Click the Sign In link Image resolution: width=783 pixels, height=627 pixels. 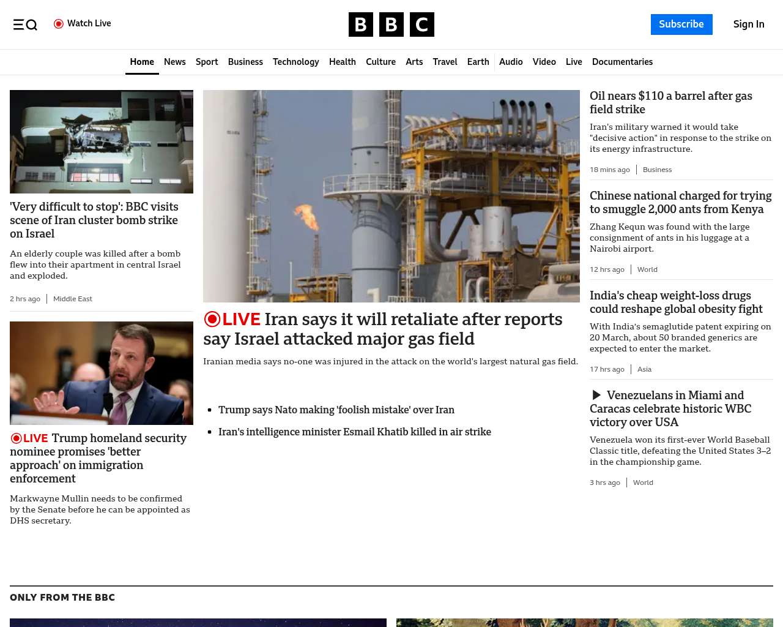(x=749, y=24)
